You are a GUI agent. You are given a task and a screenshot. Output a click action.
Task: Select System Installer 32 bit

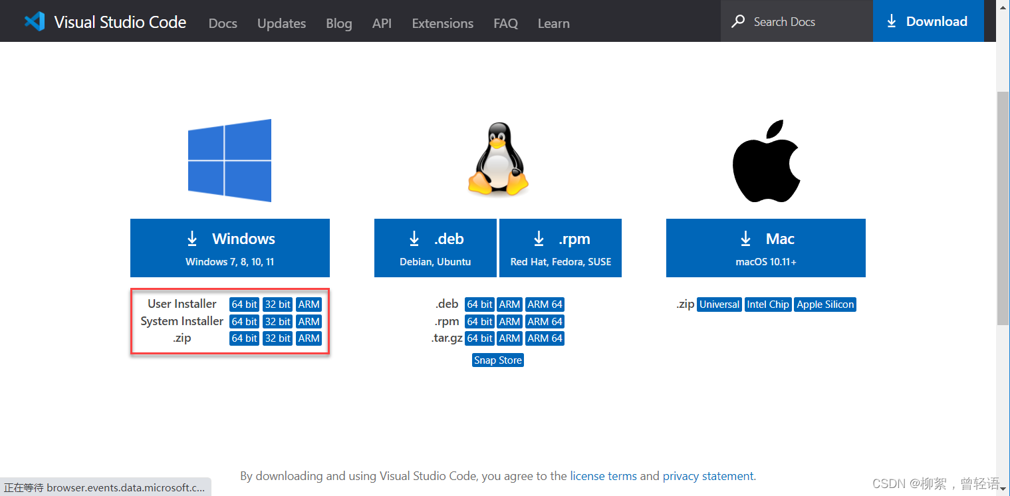pyautogui.click(x=278, y=321)
